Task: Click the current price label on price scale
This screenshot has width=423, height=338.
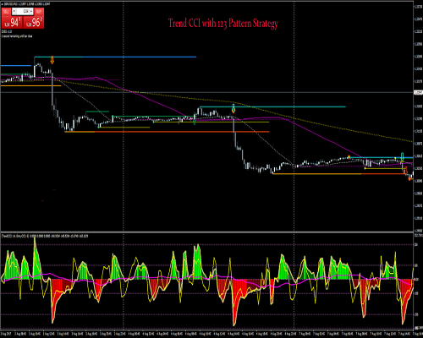Action: 418,92
